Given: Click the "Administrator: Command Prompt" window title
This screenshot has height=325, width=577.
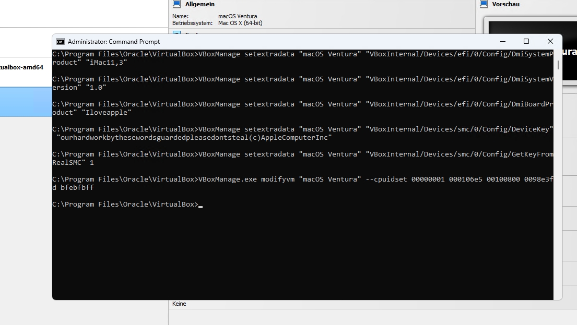Looking at the screenshot, I should tap(114, 42).
